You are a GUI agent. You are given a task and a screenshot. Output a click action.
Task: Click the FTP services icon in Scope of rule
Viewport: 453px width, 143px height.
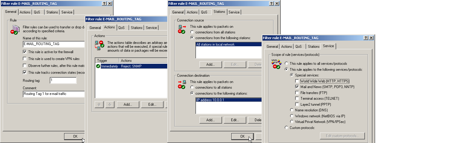pos(276,64)
